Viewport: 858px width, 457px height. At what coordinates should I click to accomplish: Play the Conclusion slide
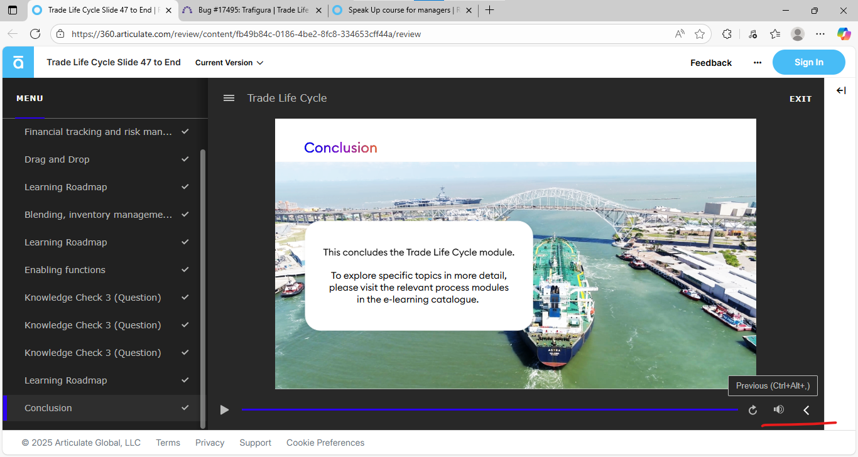pyautogui.click(x=224, y=410)
